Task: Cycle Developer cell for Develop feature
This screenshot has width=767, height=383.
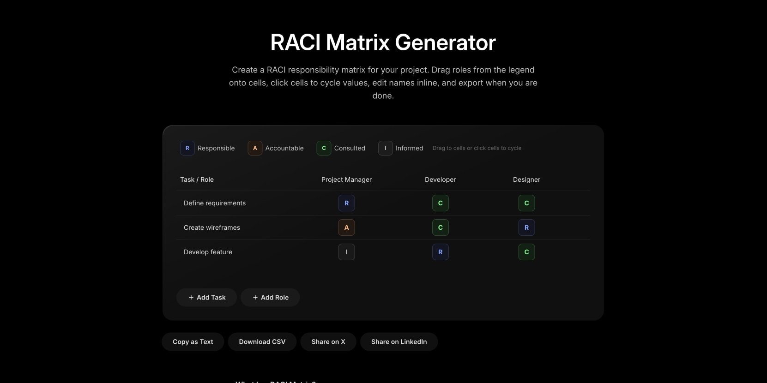Action: coord(441,252)
